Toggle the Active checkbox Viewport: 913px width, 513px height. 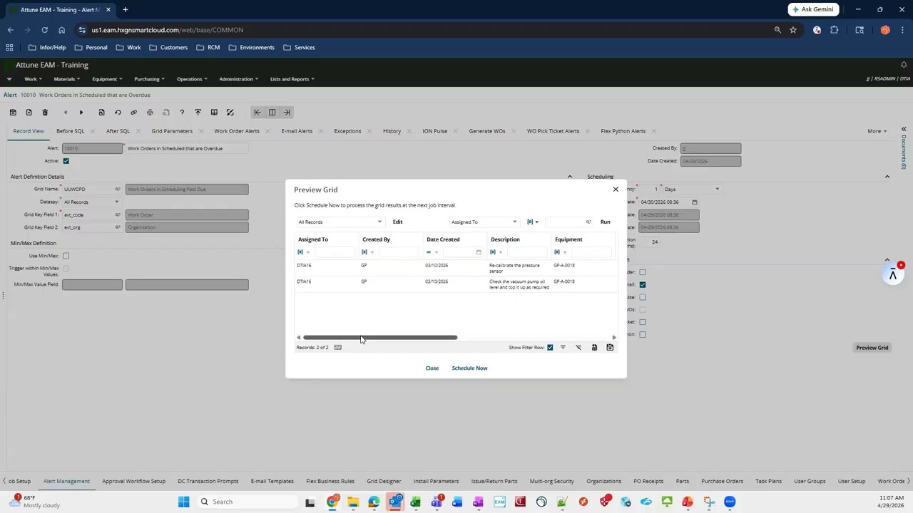(x=66, y=161)
